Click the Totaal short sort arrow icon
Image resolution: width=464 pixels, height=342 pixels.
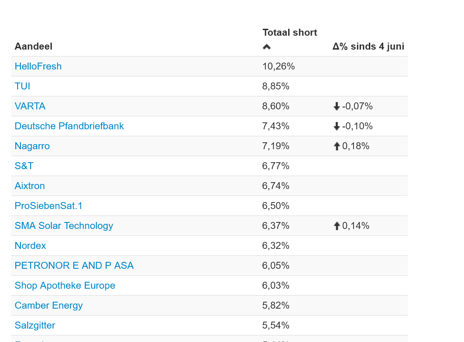[x=267, y=47]
